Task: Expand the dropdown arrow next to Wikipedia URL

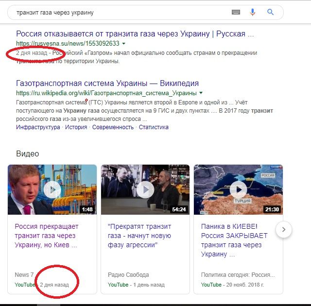Action: tap(201, 93)
